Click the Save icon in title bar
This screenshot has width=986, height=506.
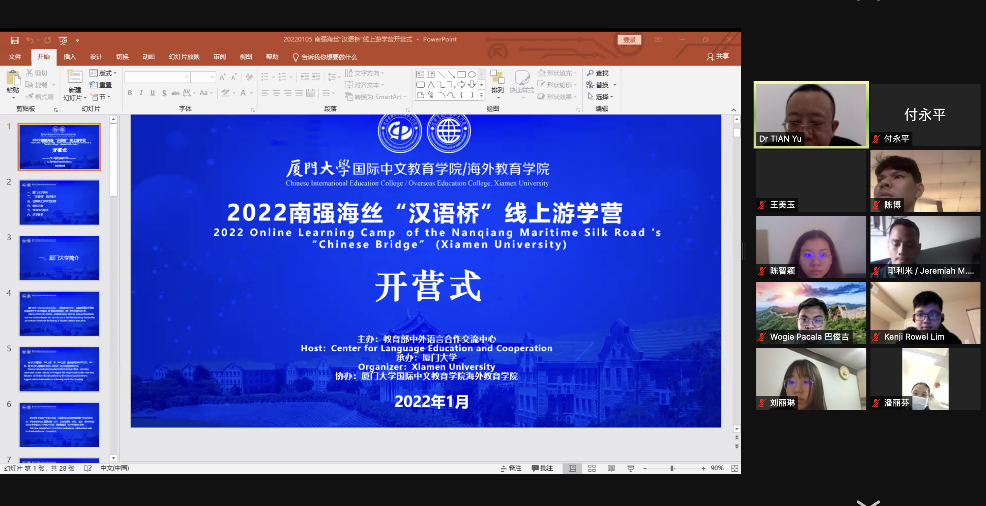pyautogui.click(x=14, y=40)
